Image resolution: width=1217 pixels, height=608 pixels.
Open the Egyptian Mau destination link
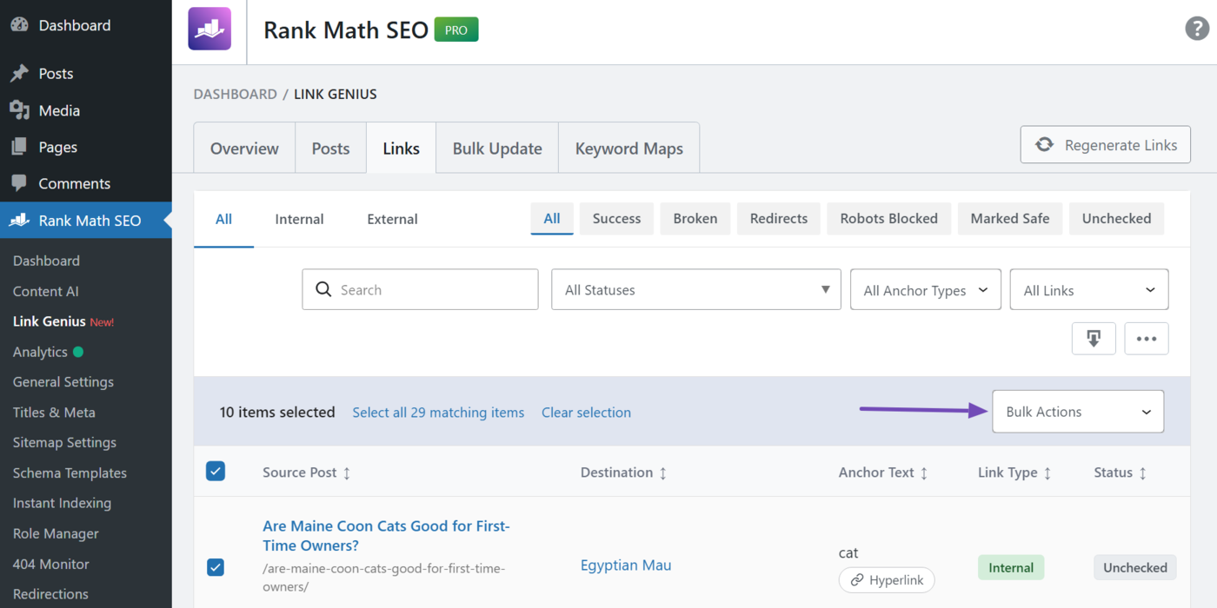(626, 565)
